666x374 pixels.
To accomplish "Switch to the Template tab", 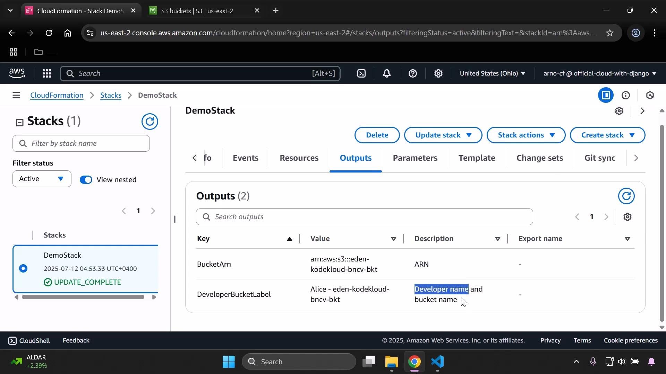I will point(477,158).
